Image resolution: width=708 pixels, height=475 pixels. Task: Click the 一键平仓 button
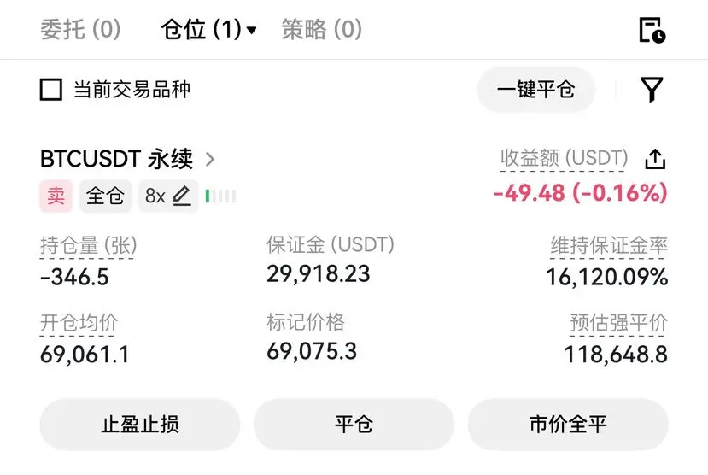coord(536,90)
